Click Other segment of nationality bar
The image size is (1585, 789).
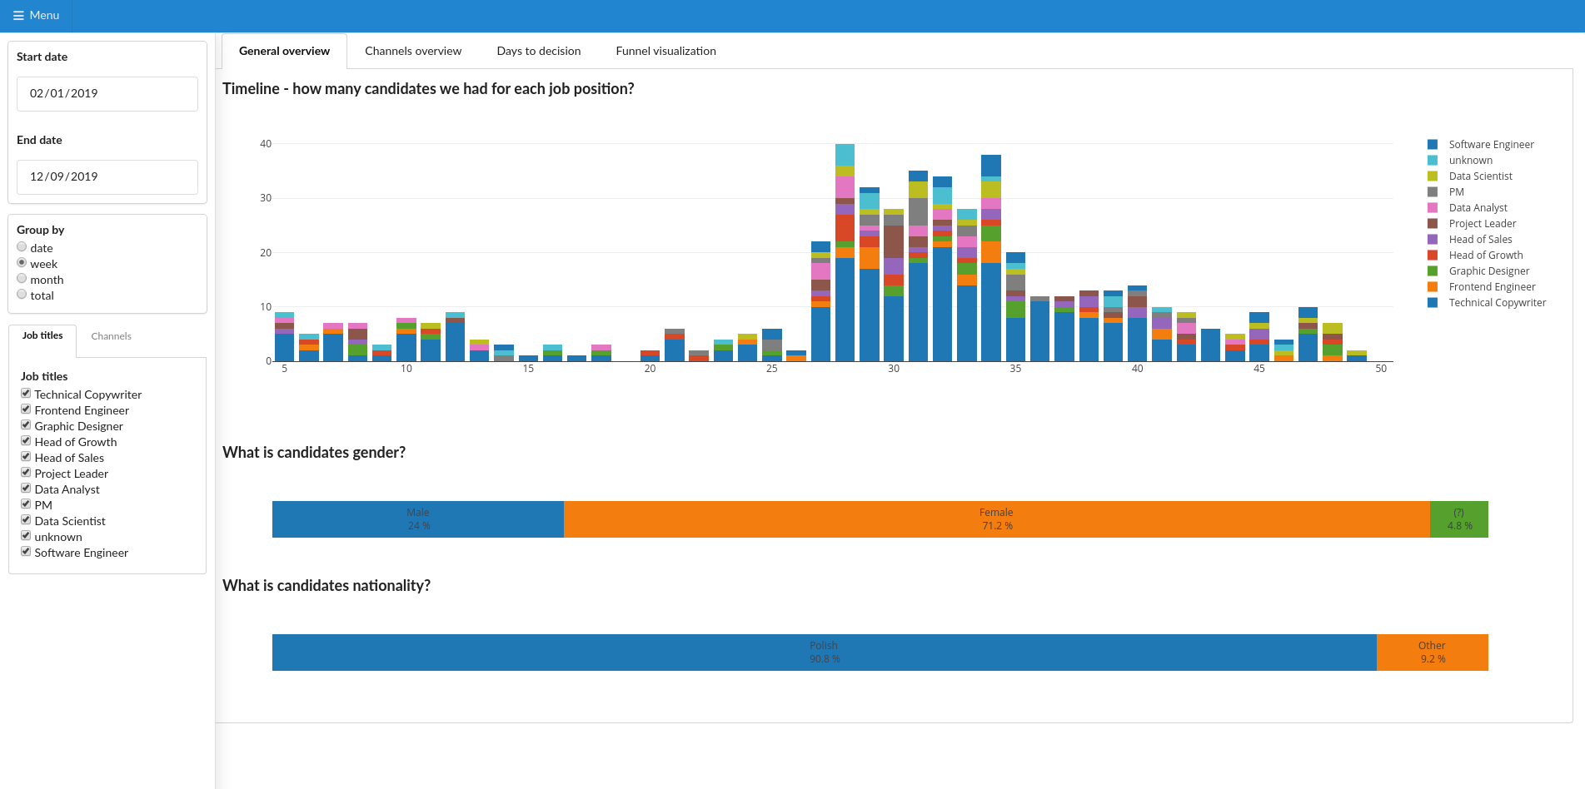1433,653
